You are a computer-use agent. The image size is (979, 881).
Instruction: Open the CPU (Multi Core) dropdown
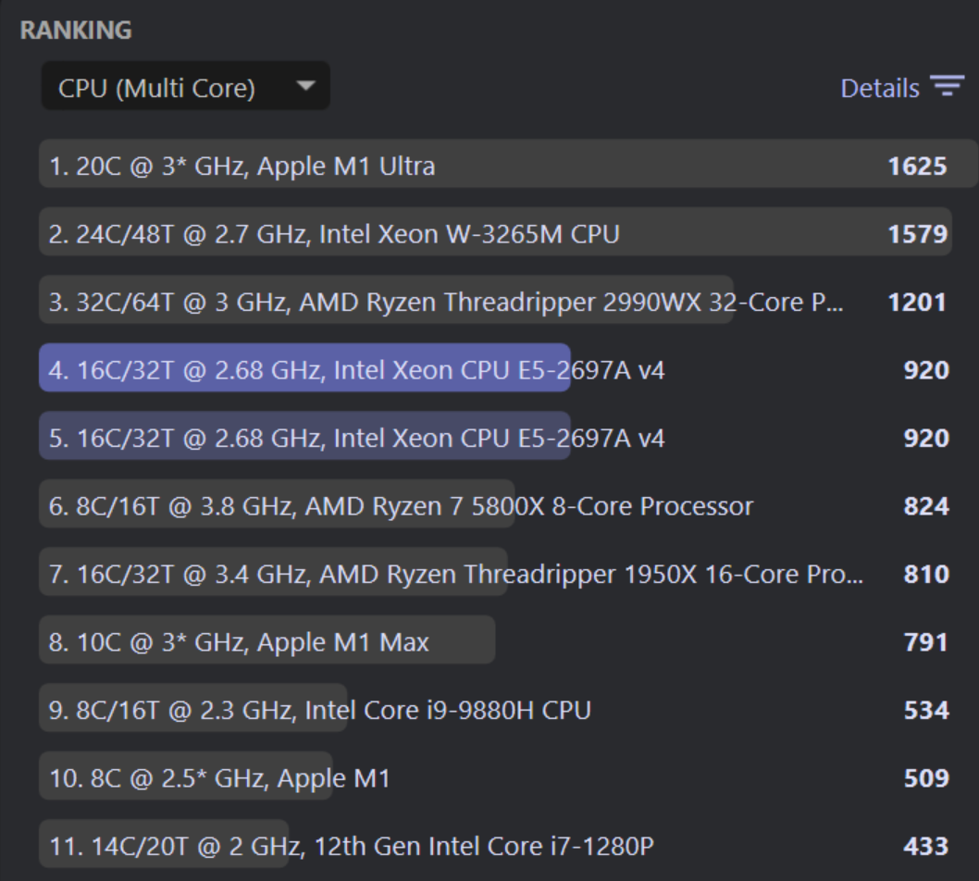[x=185, y=86]
